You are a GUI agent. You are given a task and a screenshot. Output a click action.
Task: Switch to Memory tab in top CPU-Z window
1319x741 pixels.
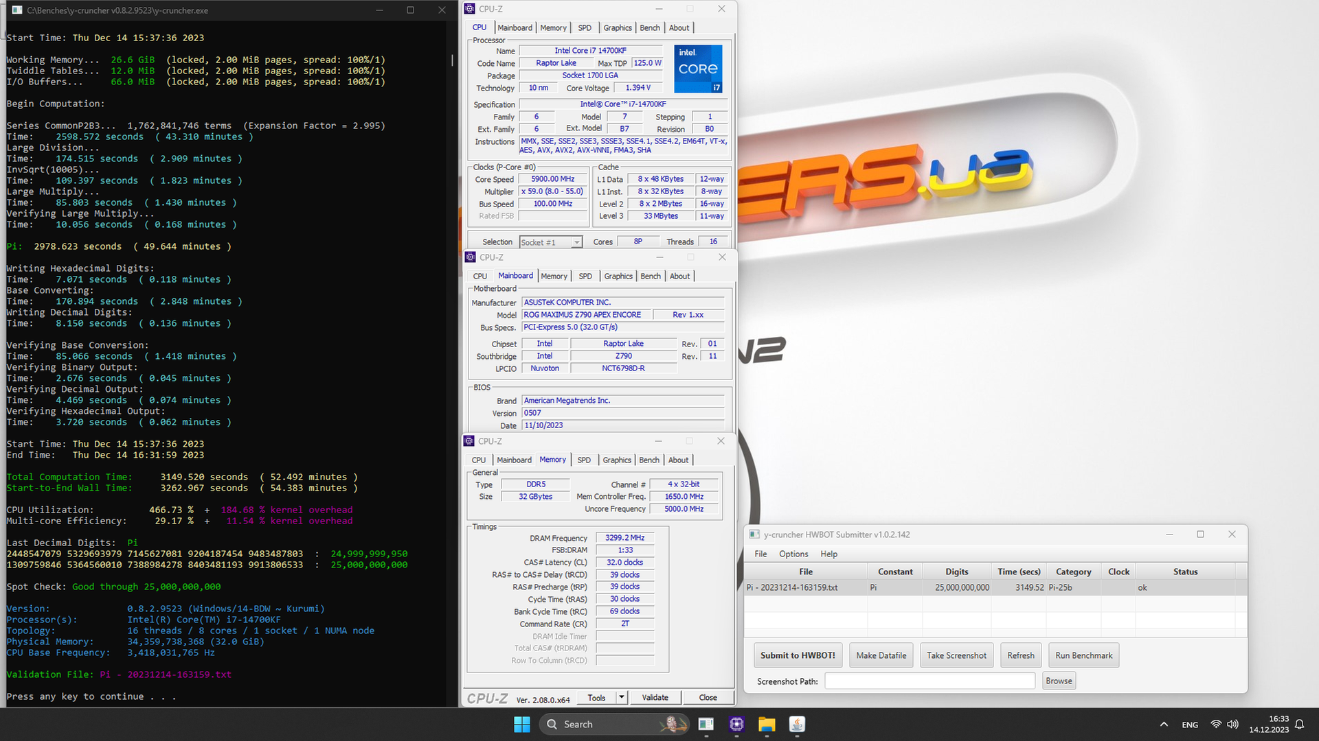553,27
